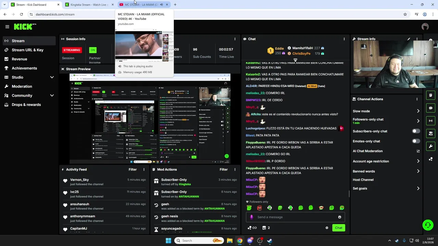Click the chat bubble icon in right rail
Screen dimensions: 438x246
(x=430, y=108)
